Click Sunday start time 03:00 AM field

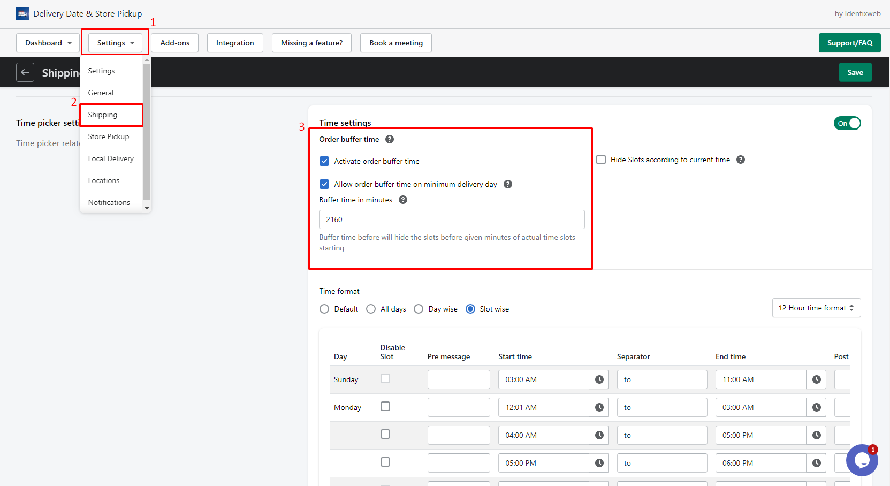(x=544, y=379)
